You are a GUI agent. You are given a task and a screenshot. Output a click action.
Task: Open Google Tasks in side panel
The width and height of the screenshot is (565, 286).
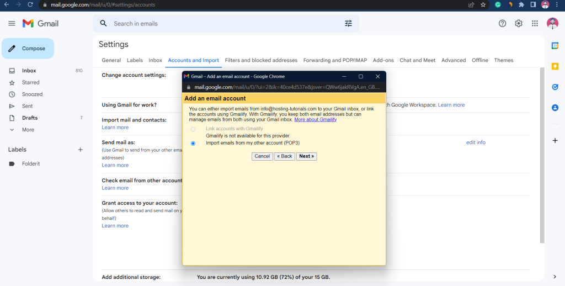click(555, 87)
